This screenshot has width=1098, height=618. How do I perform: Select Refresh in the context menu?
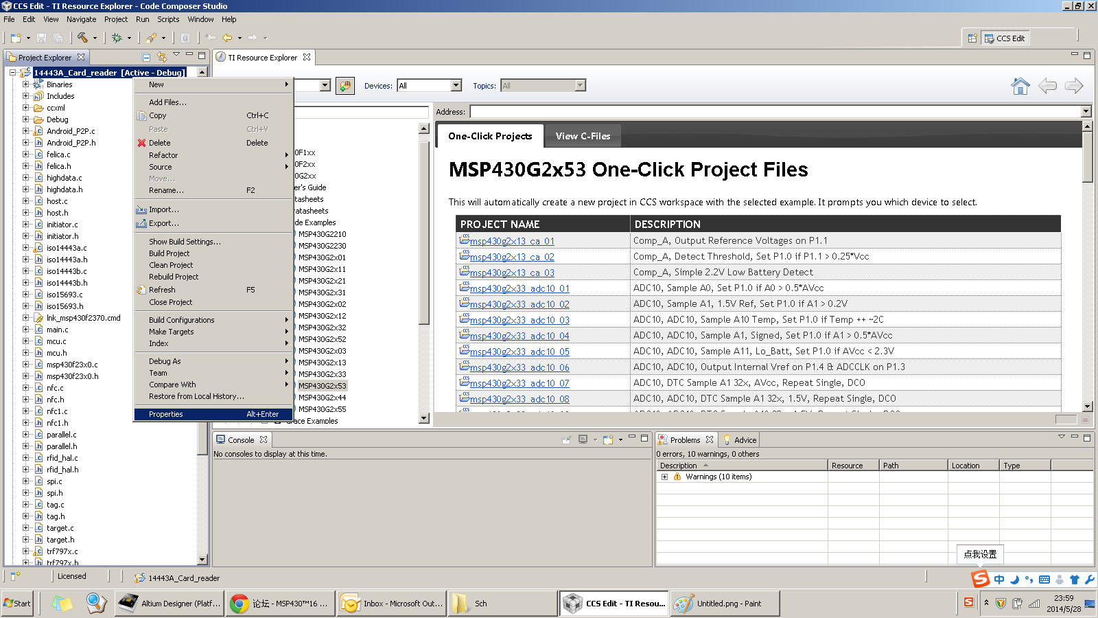click(213, 290)
